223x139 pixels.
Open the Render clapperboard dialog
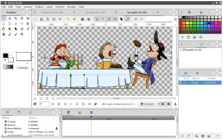click(82, 19)
